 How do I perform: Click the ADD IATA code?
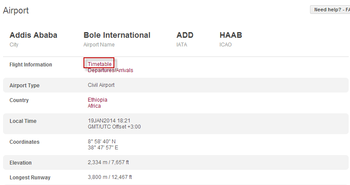(x=185, y=35)
